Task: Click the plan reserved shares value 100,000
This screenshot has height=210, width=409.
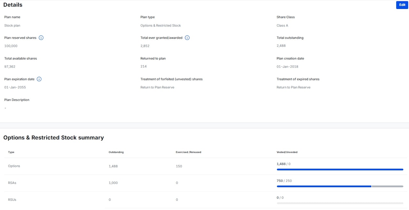Action: [11, 46]
